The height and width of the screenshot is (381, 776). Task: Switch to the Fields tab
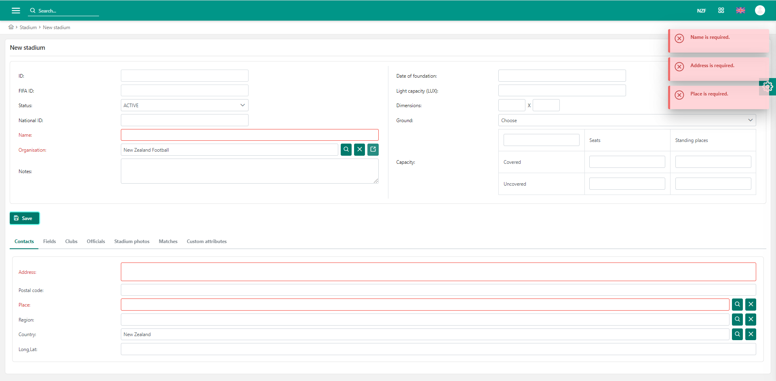49,241
